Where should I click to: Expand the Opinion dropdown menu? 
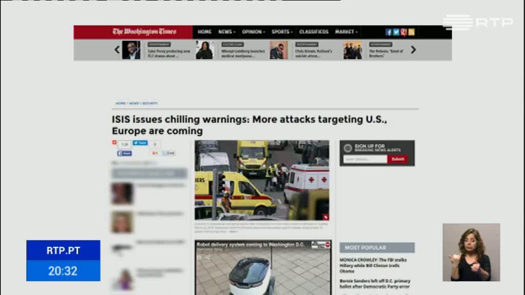(x=253, y=32)
